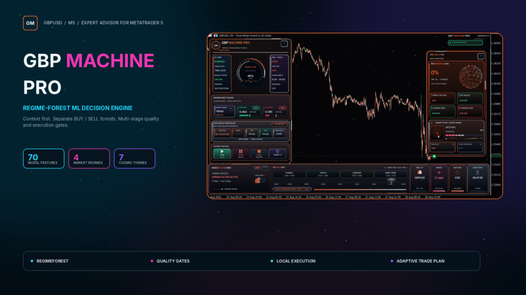Image resolution: width=526 pixels, height=295 pixels.
Task: Click the Average Win card
Action: click(x=443, y=111)
